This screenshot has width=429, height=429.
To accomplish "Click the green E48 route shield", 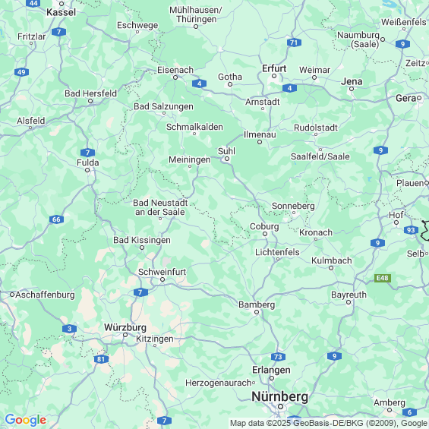I will [x=383, y=278].
